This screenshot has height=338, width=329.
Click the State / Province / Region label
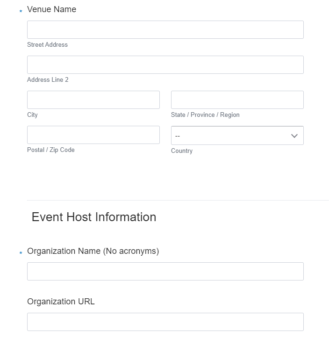click(x=205, y=115)
